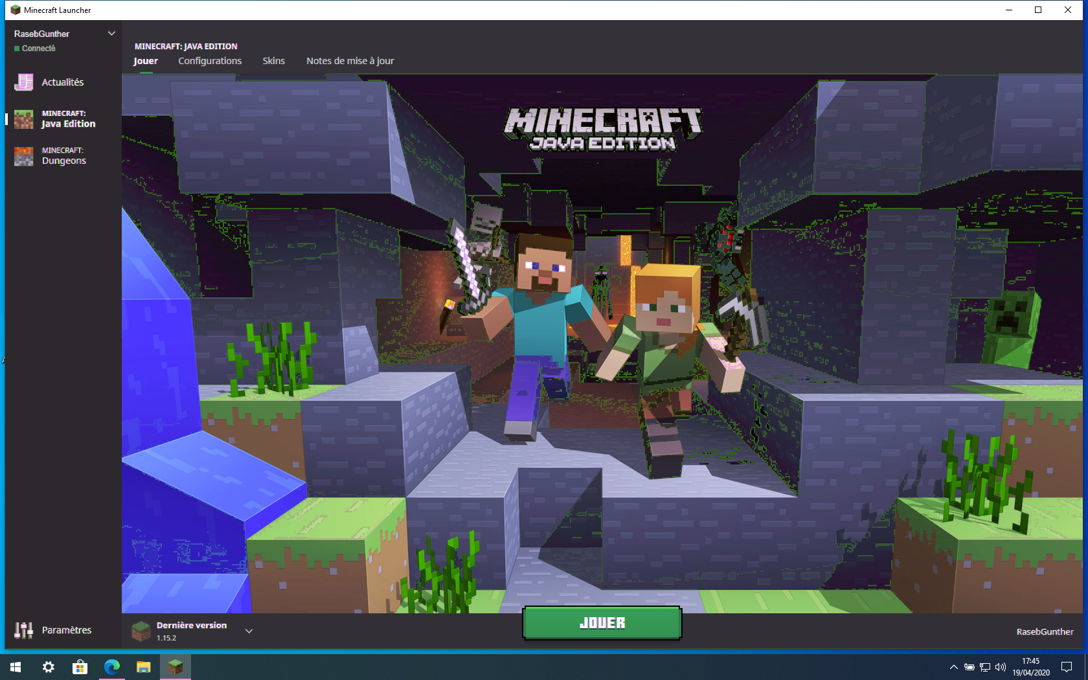Click the RasebGunther name at bottom right
Screen dimensions: 1088x680
pos(1045,631)
